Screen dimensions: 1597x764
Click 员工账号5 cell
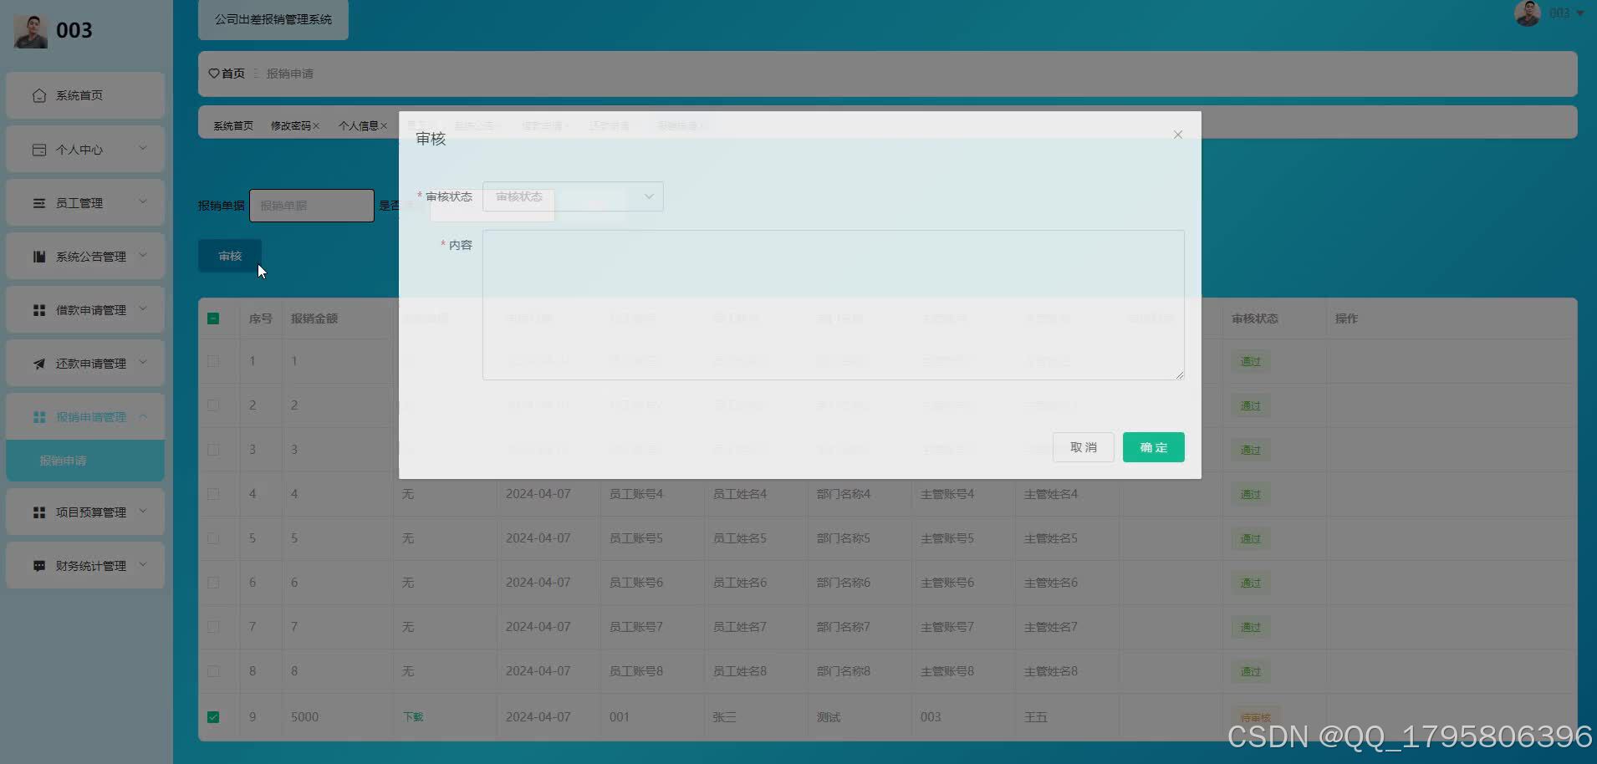[636, 538]
